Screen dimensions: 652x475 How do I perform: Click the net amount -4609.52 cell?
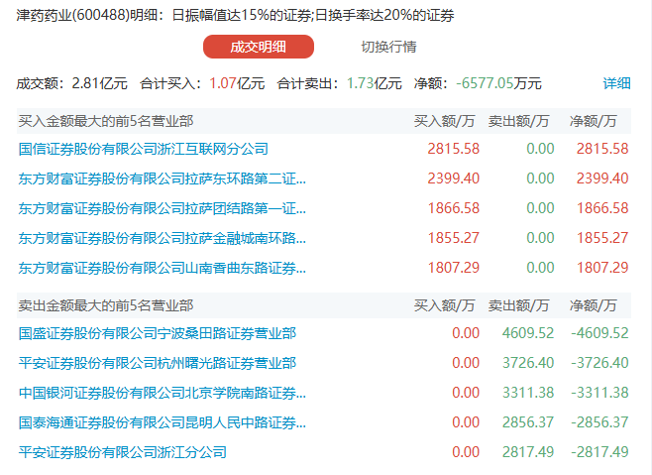coord(599,333)
